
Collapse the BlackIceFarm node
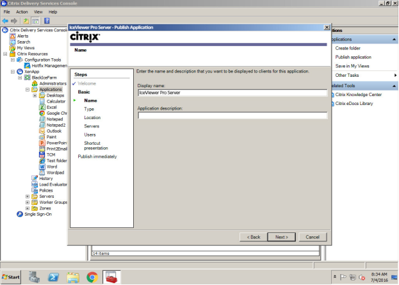coord(20,77)
